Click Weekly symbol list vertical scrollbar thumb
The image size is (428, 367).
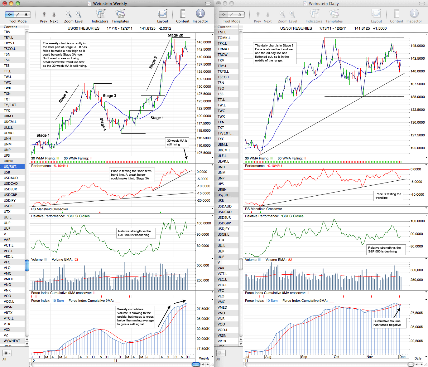point(27,265)
